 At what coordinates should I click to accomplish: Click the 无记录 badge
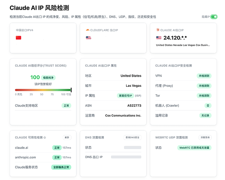[205, 116]
